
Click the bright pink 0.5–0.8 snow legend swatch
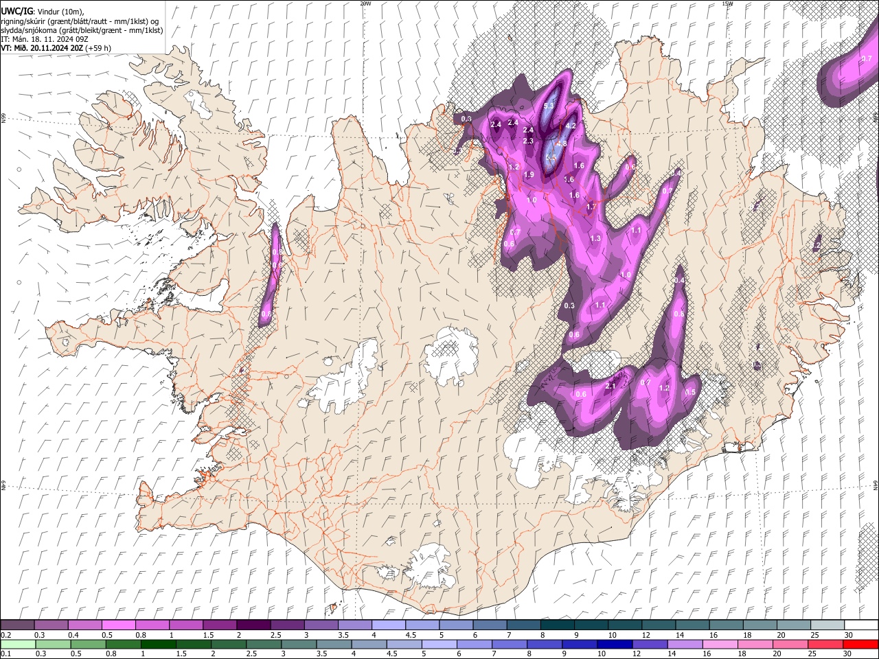click(x=118, y=625)
